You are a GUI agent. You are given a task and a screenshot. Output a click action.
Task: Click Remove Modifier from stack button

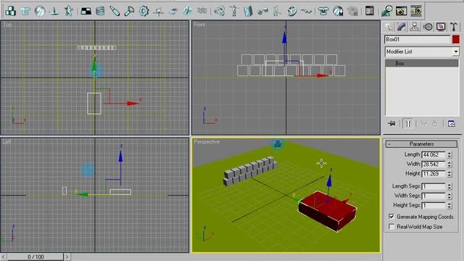[x=435, y=123]
